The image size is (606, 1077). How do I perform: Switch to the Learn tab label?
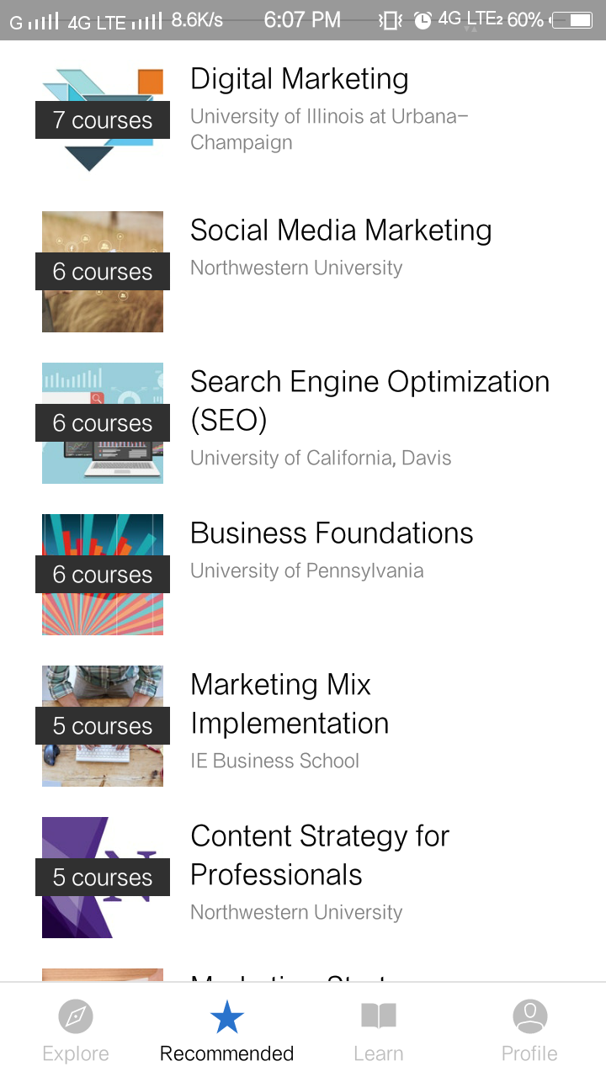[x=379, y=1053]
